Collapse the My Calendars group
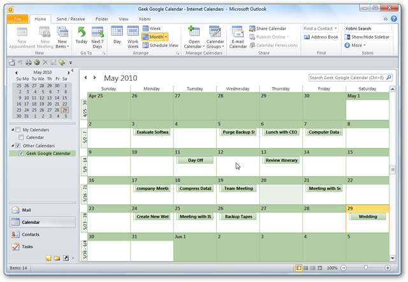 point(13,129)
